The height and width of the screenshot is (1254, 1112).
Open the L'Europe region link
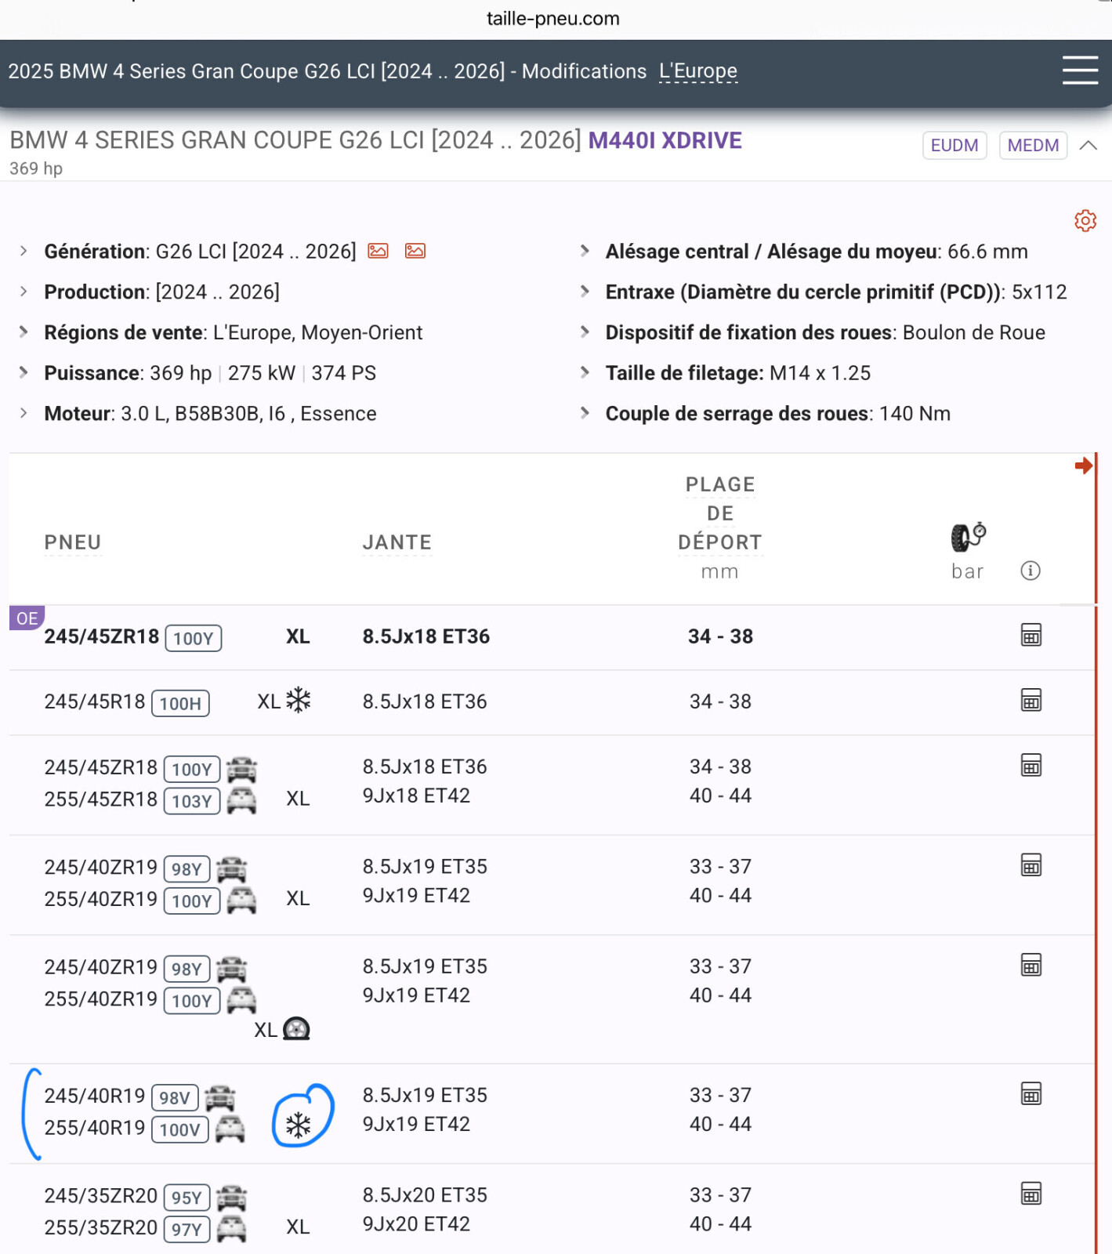698,71
